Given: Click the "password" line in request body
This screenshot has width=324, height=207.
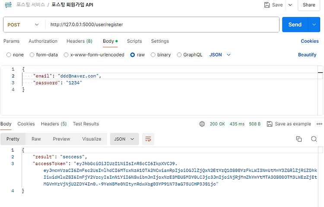Looking at the screenshot, I should point(57,83).
